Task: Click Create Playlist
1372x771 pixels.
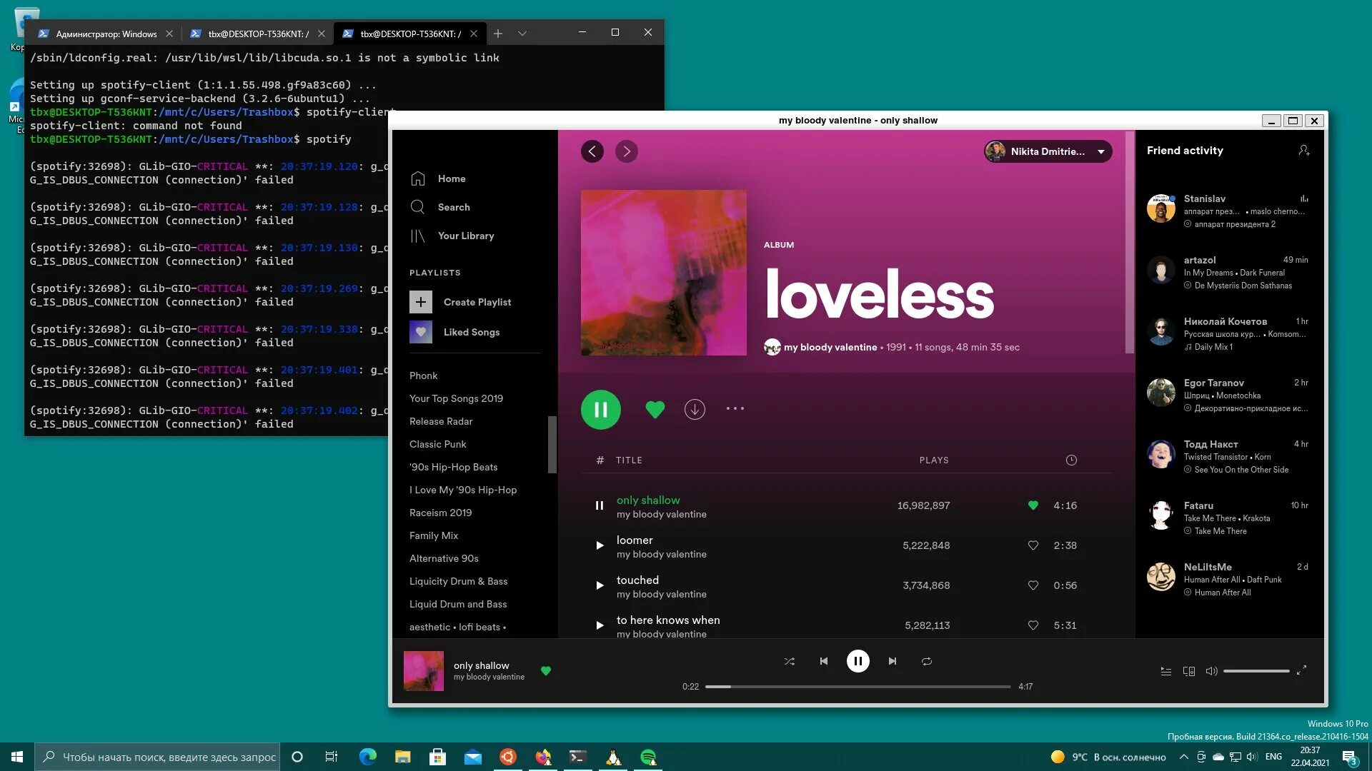Action: pos(477,302)
